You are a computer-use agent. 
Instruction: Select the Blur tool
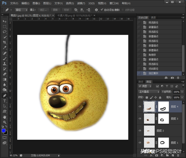click(4, 85)
